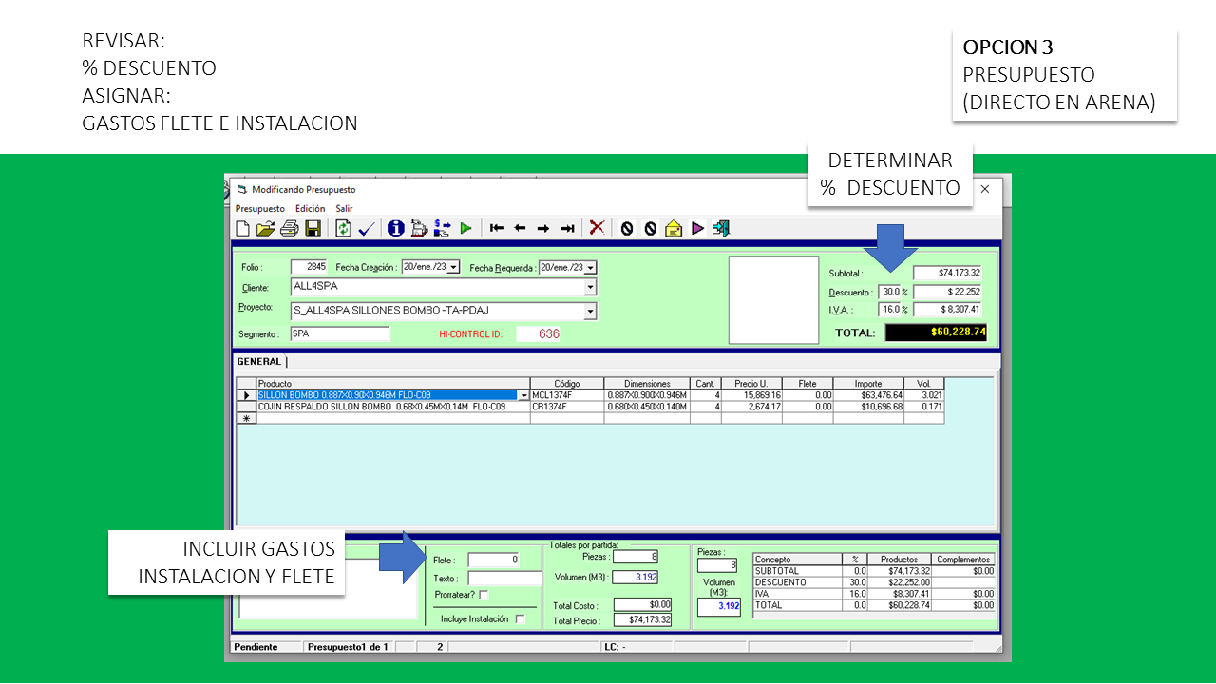Open the Proyecto dropdown list

[590, 312]
